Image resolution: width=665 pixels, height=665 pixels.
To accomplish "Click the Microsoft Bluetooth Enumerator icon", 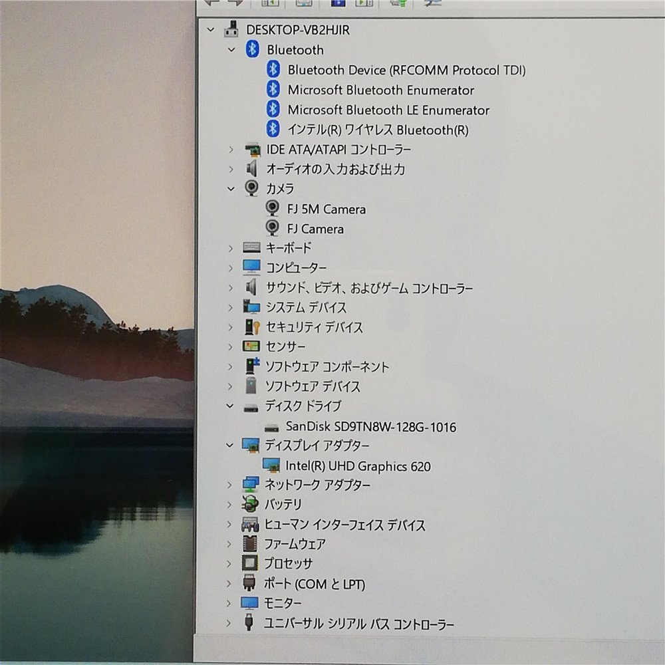I will (x=273, y=89).
